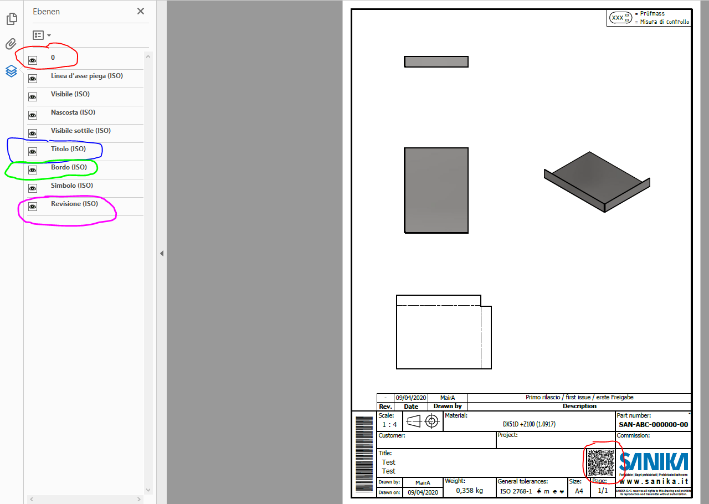Viewport: 709px width, 504px height.
Task: Hide the Nascosta (ISO) layer
Action: (34, 115)
